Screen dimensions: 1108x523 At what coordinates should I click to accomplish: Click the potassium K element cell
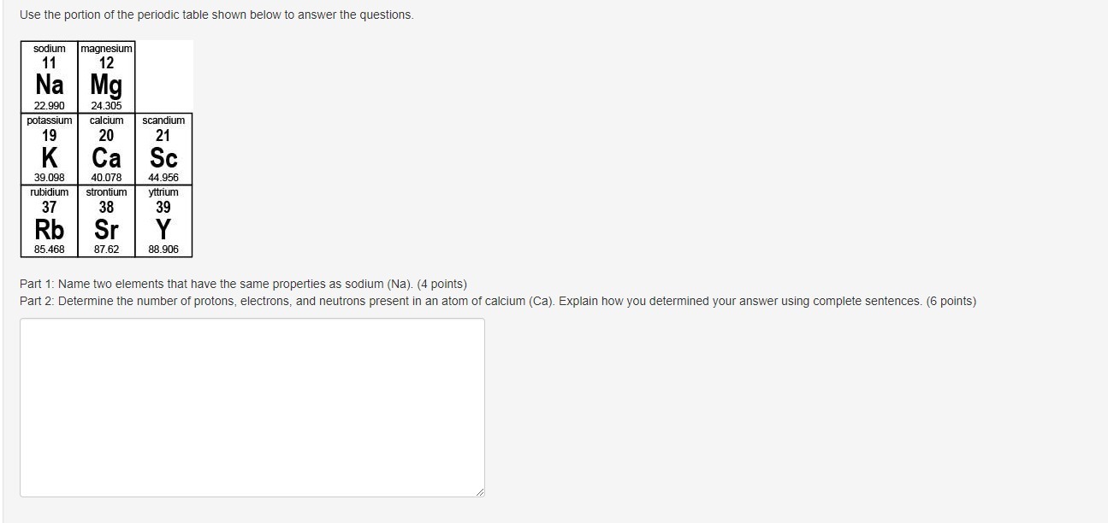(50, 149)
